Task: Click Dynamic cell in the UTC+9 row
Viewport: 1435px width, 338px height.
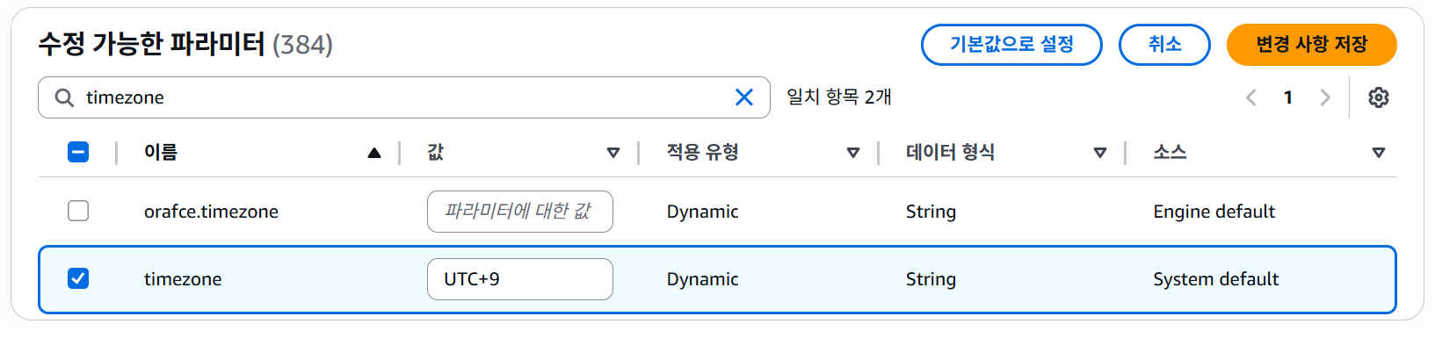Action: coord(702,279)
